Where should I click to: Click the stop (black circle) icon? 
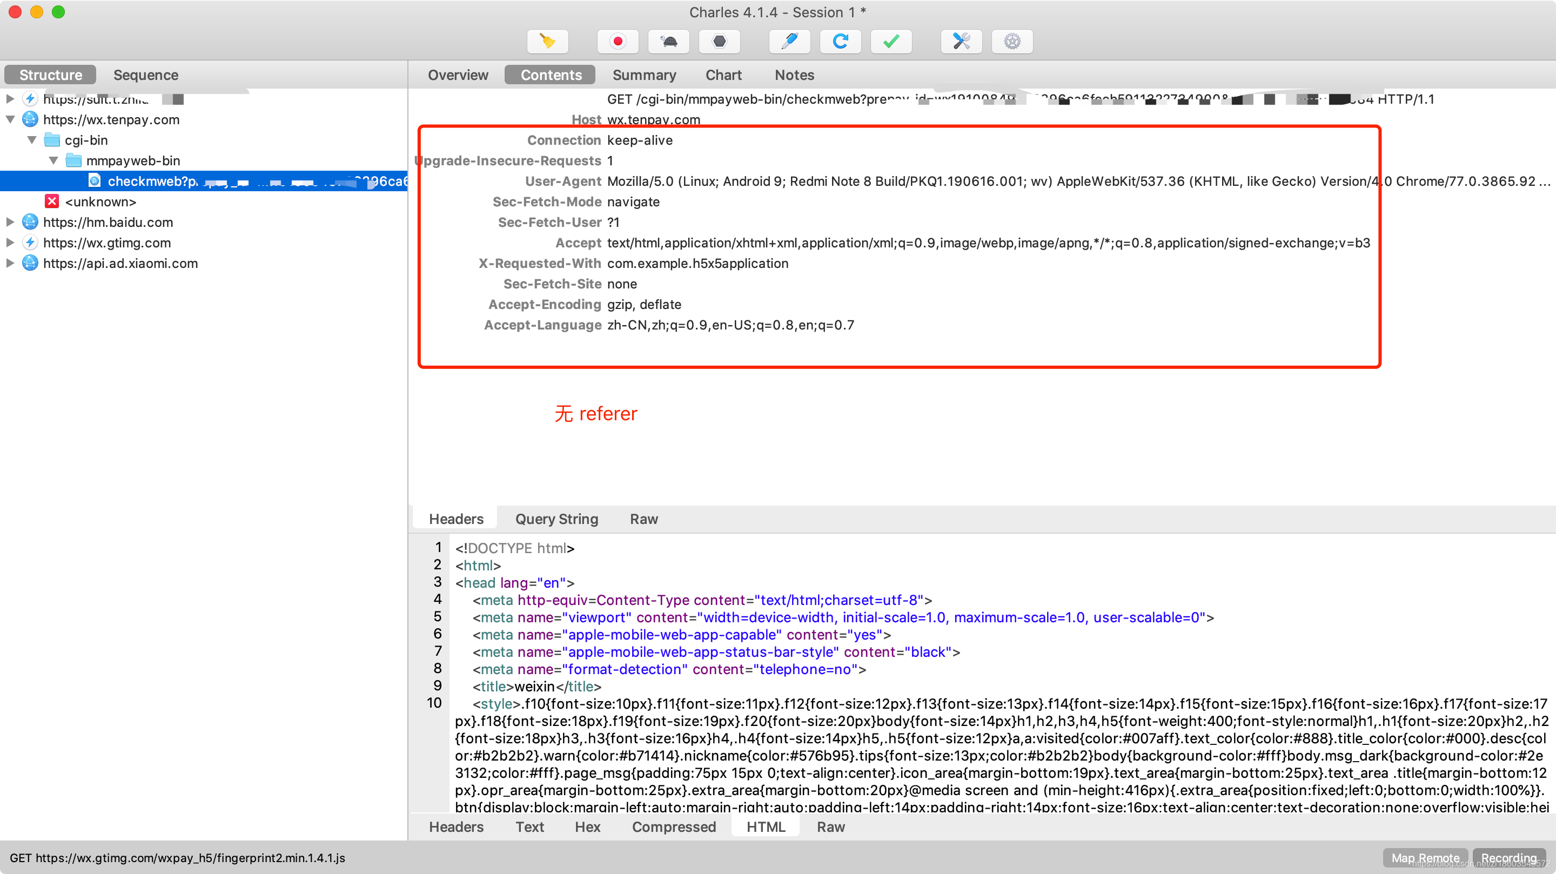click(x=718, y=42)
